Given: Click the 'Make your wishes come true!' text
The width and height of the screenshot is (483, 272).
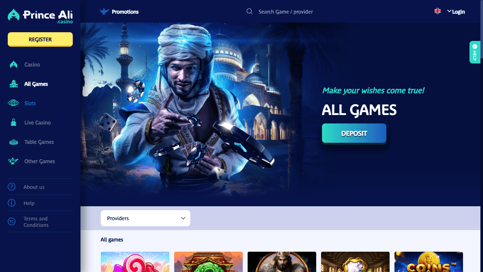Looking at the screenshot, I should tap(374, 91).
